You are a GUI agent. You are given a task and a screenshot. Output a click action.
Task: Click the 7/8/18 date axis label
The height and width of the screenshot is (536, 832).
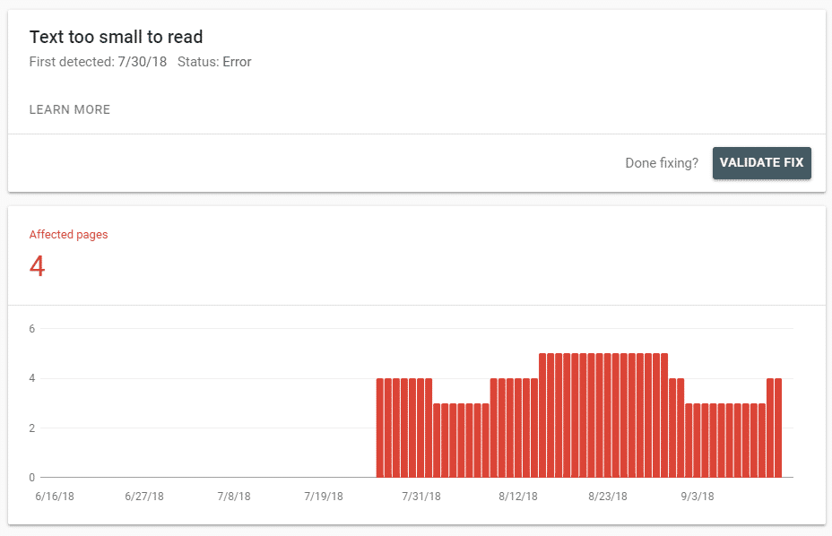click(x=234, y=497)
